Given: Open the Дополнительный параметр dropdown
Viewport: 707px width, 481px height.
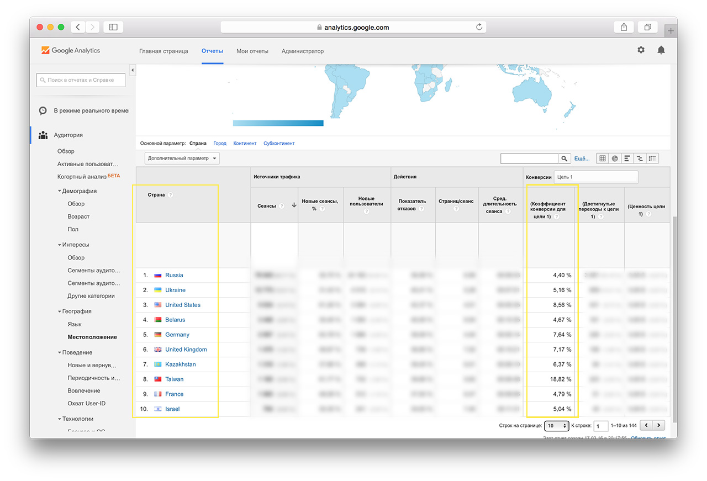Looking at the screenshot, I should [182, 158].
